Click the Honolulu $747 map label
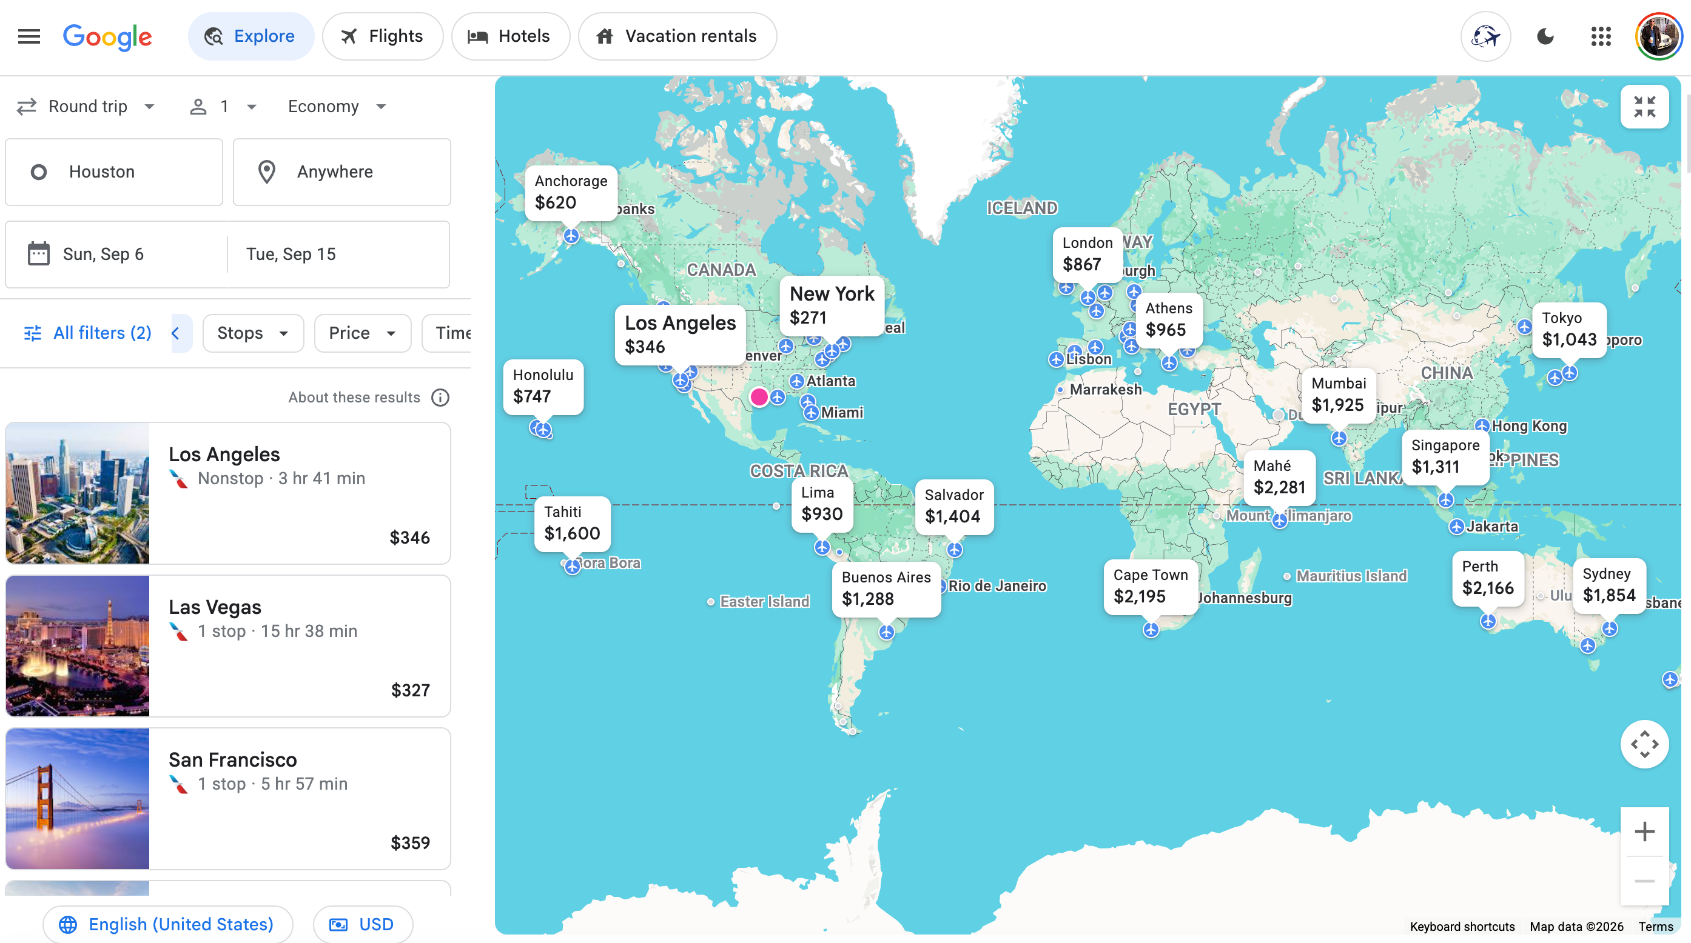Viewport: 1691px width, 943px height. (x=543, y=386)
